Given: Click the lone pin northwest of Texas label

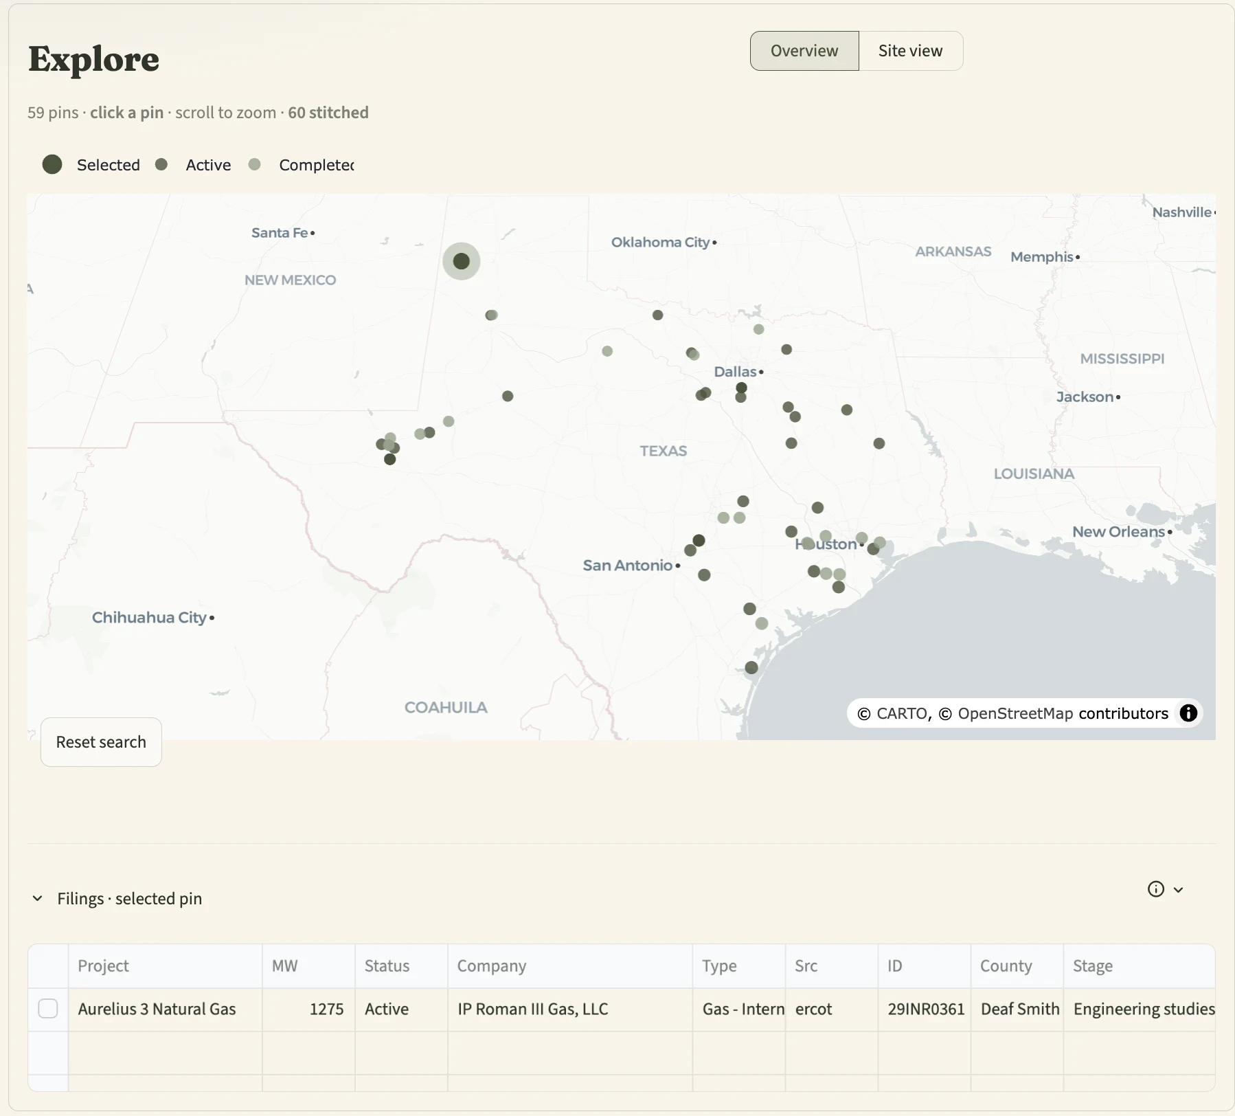Looking at the screenshot, I should coord(508,397).
